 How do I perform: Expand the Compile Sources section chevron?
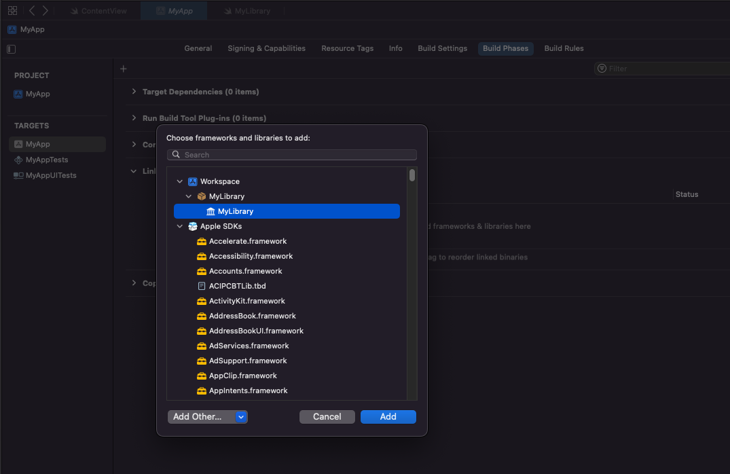tap(134, 145)
